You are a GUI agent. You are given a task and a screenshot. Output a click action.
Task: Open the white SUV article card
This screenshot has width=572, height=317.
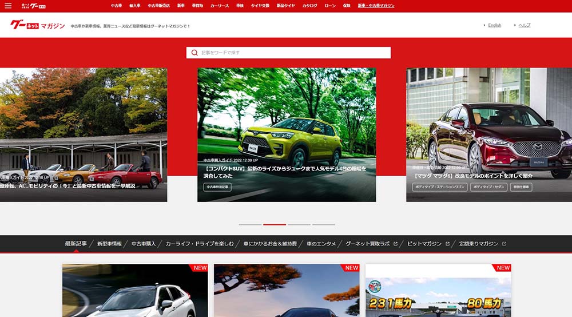click(135, 290)
